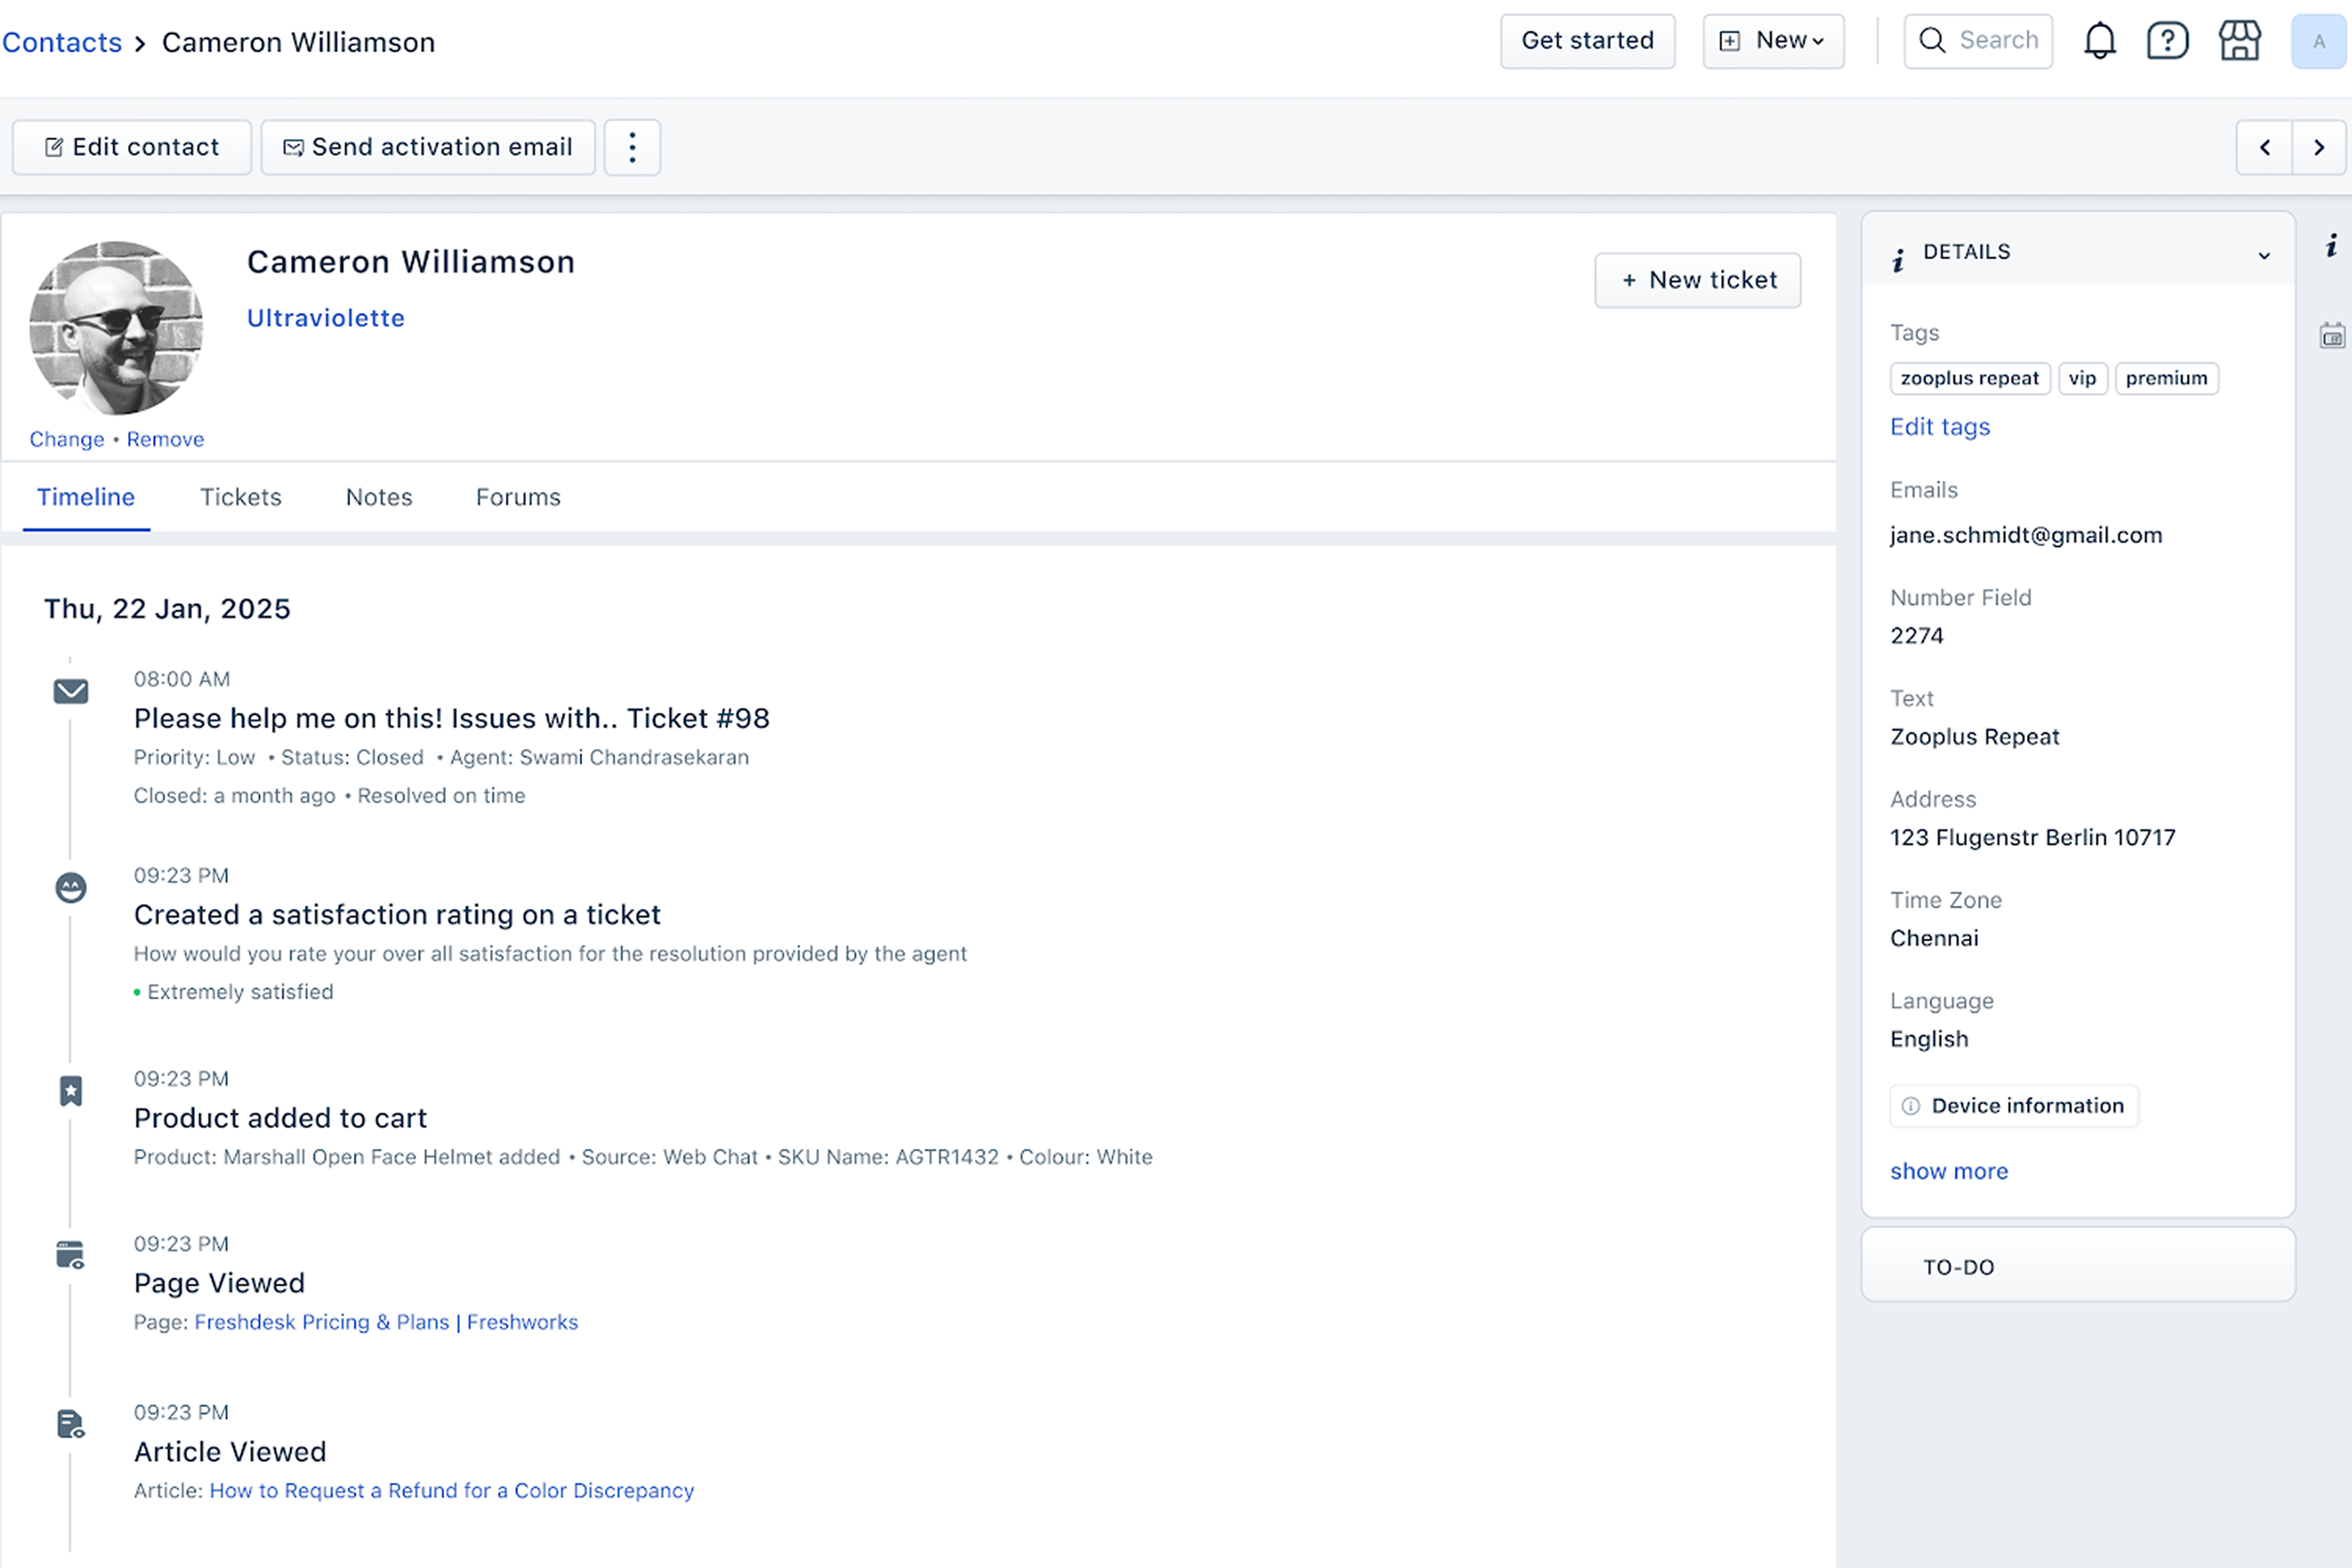Screen dimensions: 2352x1568
Task: Open the three-dot more actions menu
Action: click(x=632, y=148)
